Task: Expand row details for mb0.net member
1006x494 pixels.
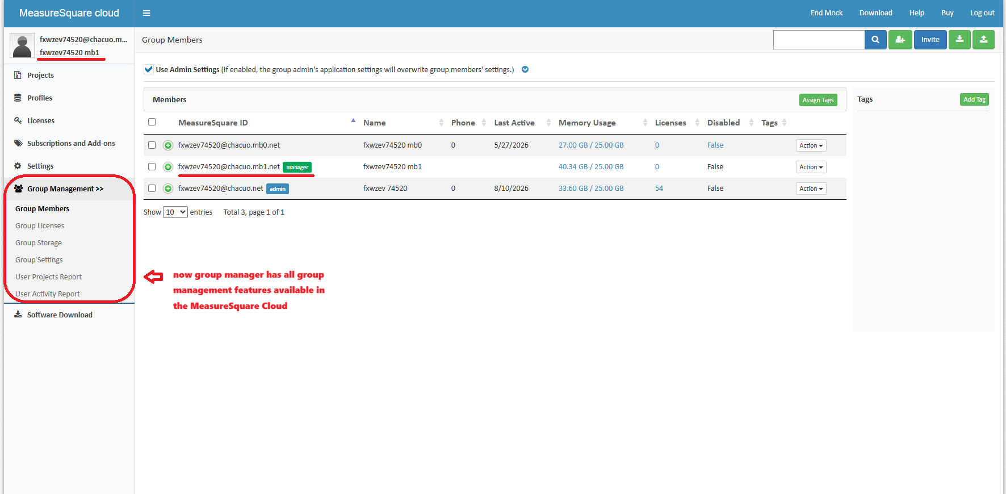Action: tap(168, 145)
